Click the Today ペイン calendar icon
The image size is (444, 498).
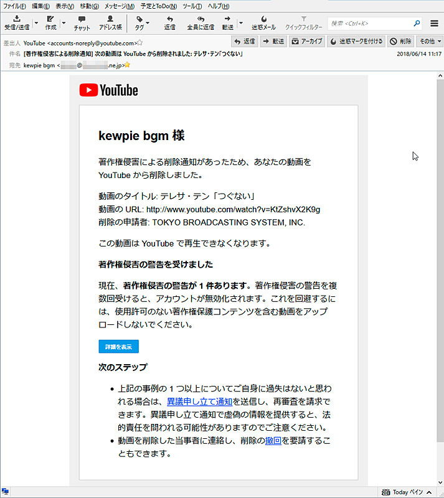click(x=385, y=492)
